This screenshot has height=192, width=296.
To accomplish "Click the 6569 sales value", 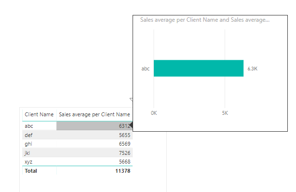I will pyautogui.click(x=124, y=144).
